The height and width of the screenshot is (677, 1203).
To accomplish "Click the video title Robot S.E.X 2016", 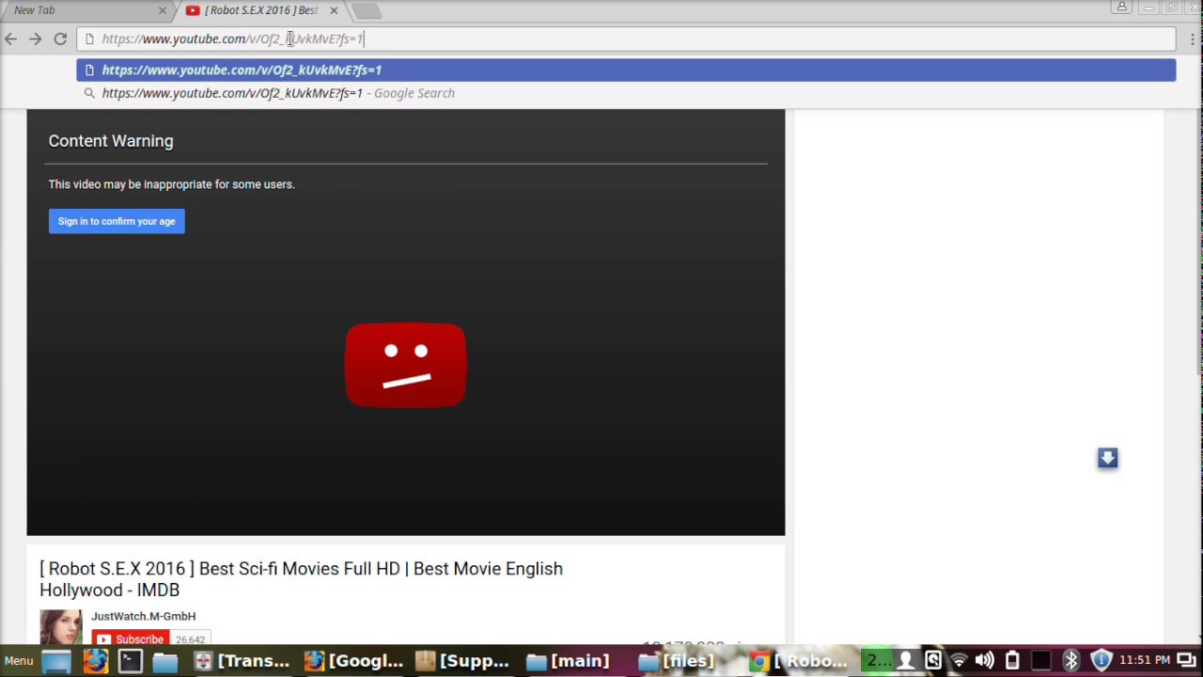I will pos(301,579).
